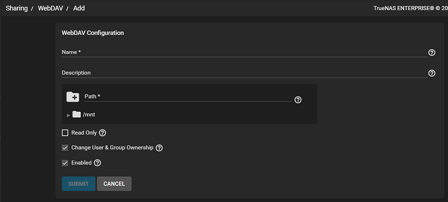
Task: Click the help icon next to Name field
Action: click(431, 53)
